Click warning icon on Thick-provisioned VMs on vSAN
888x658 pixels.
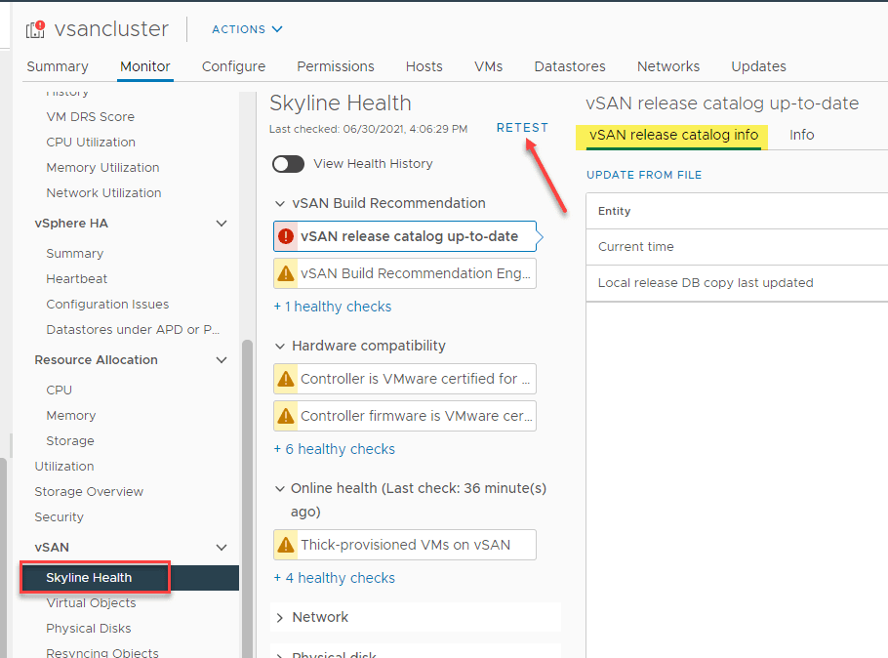pos(286,545)
